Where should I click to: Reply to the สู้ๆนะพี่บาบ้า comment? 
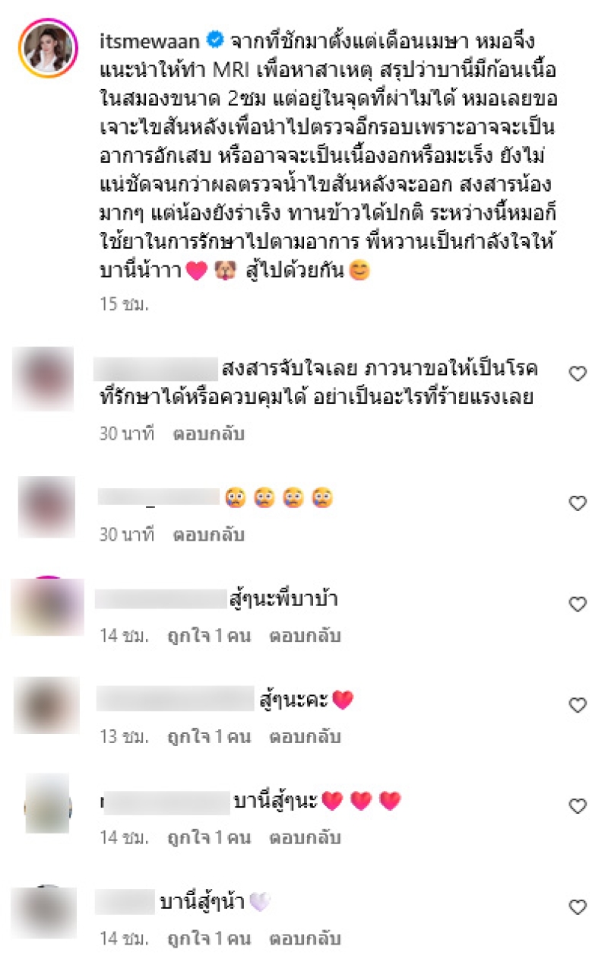(305, 636)
